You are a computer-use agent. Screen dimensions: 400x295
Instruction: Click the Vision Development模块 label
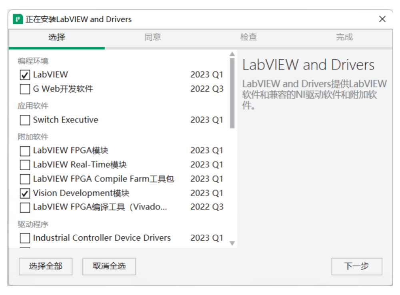point(81,193)
